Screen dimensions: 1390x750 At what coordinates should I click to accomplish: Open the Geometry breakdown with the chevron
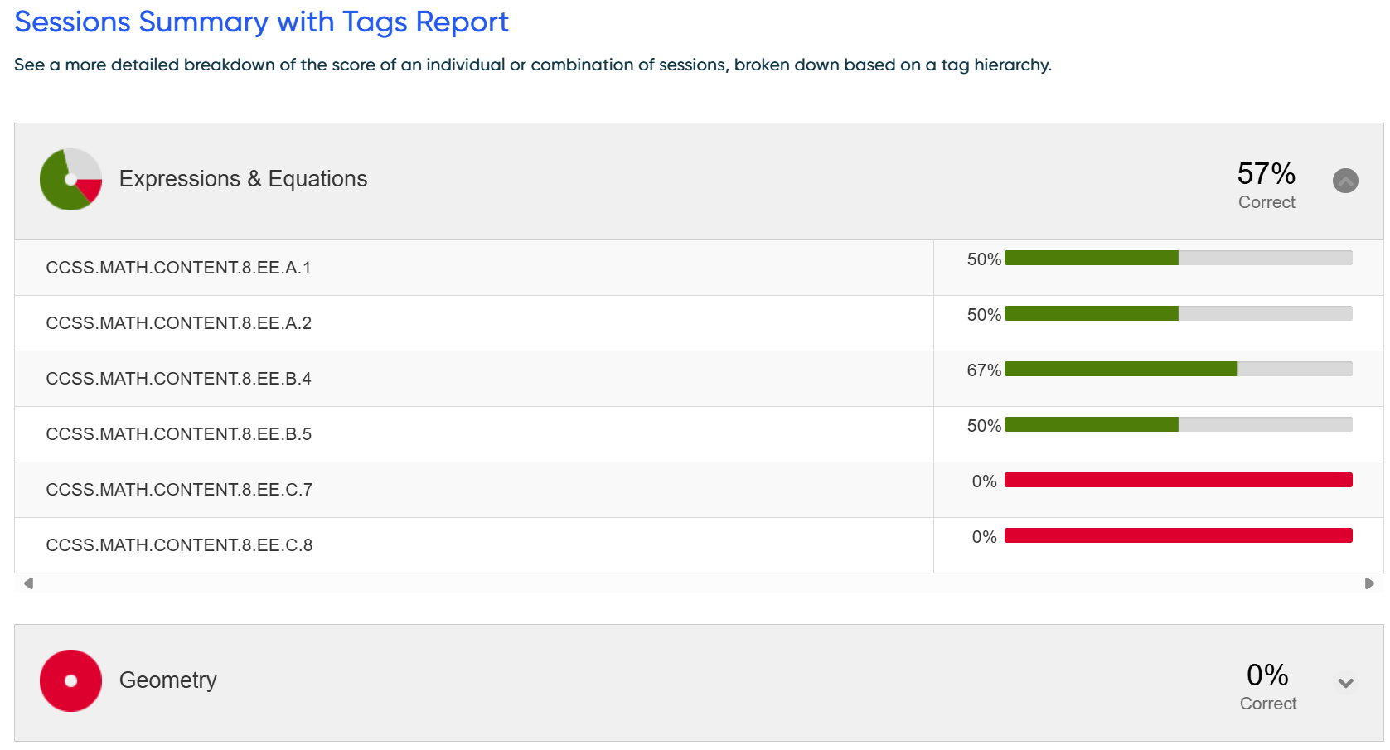pos(1345,683)
